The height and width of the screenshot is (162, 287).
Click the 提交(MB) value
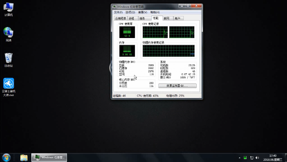pos(188,77)
